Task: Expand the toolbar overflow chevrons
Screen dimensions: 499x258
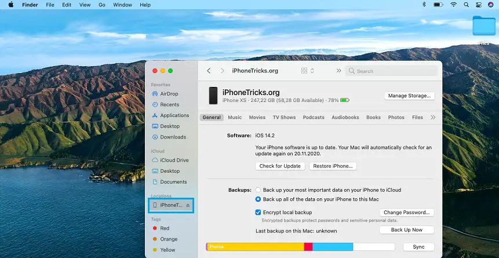Action: tap(338, 71)
